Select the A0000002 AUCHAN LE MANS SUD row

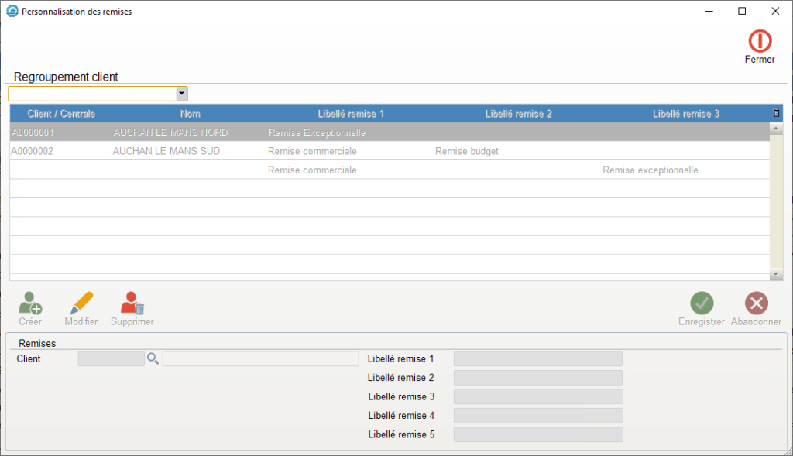coord(166,151)
